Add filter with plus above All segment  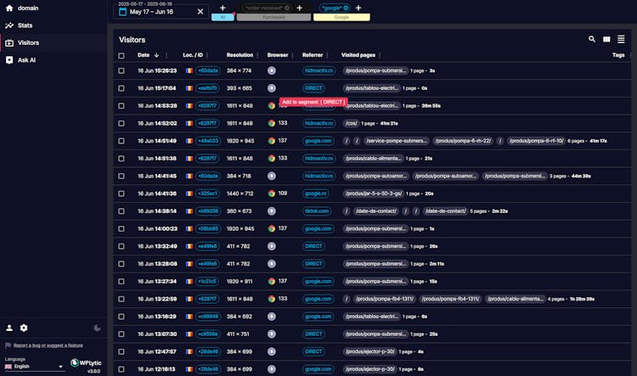click(x=223, y=8)
